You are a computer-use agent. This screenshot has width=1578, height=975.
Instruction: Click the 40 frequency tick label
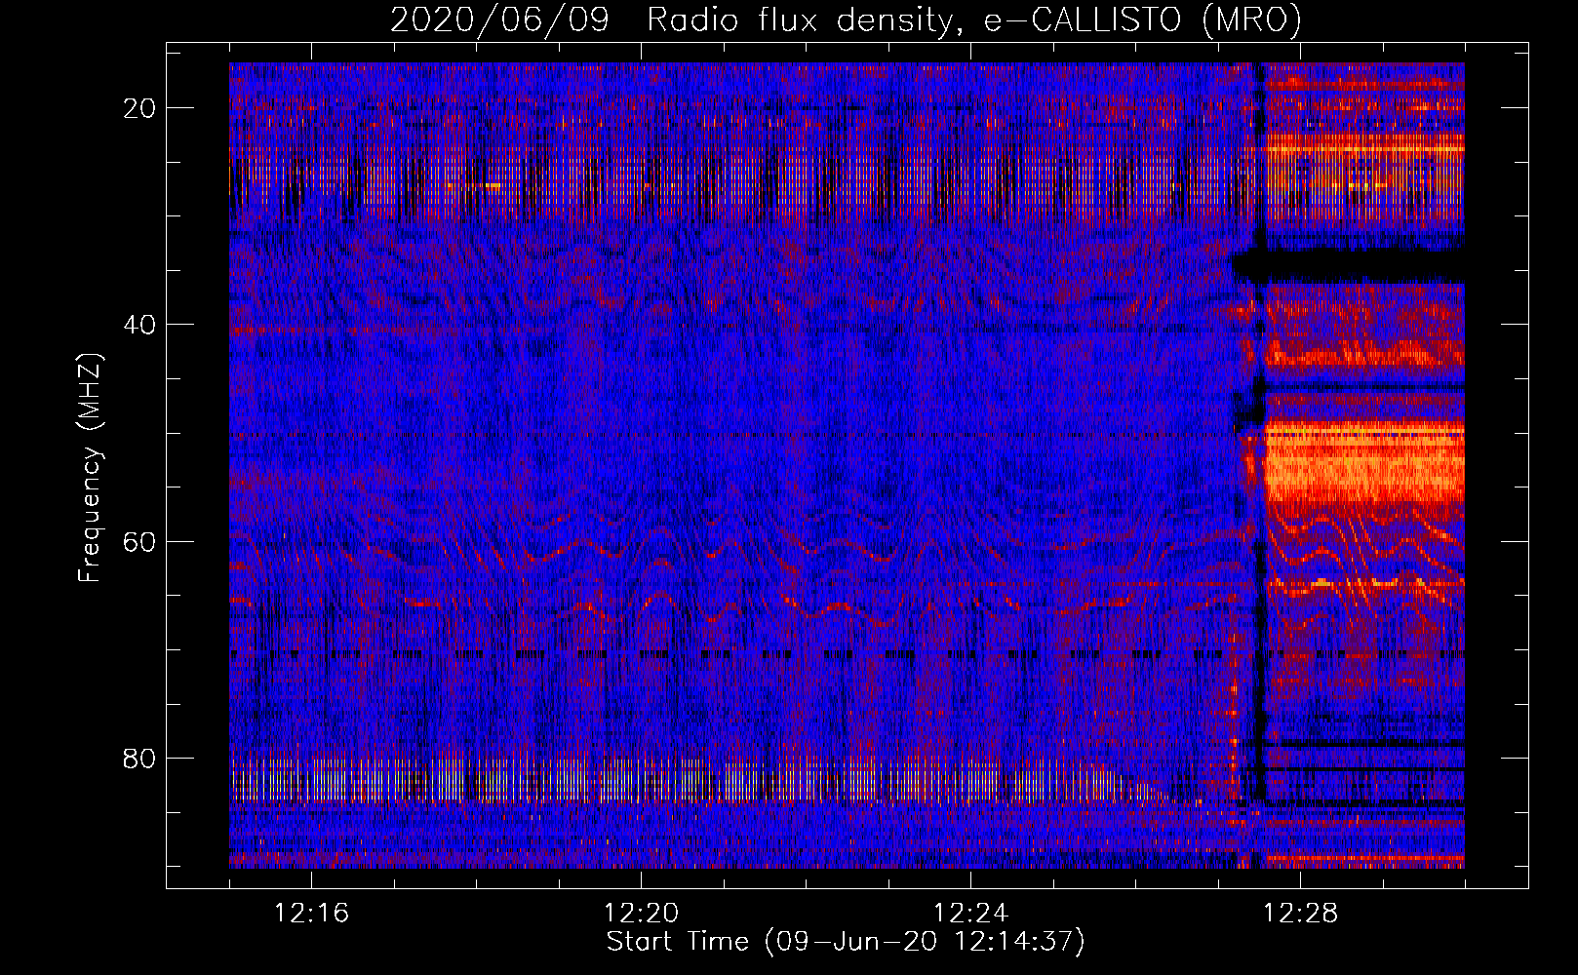coord(139,325)
